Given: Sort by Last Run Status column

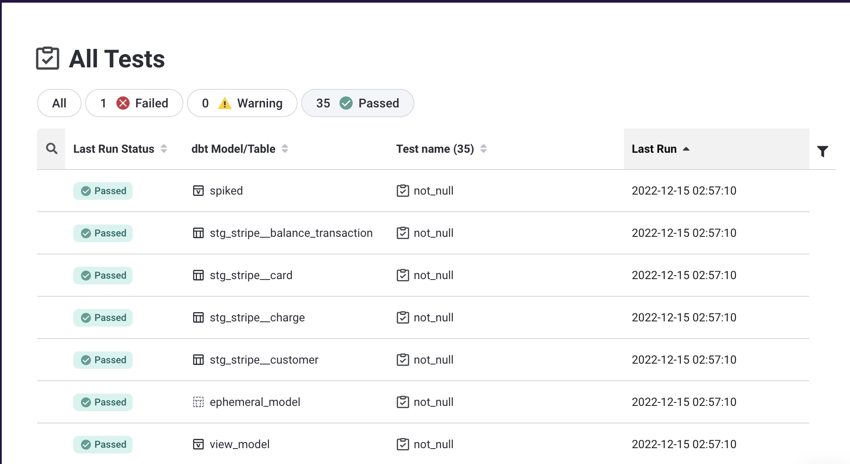Looking at the screenshot, I should point(164,149).
